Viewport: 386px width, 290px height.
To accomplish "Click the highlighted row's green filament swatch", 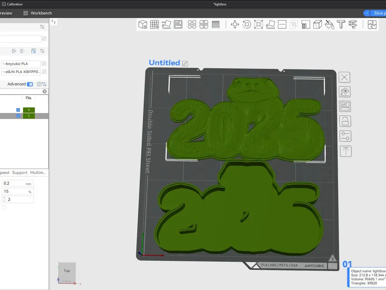I will 29,116.
